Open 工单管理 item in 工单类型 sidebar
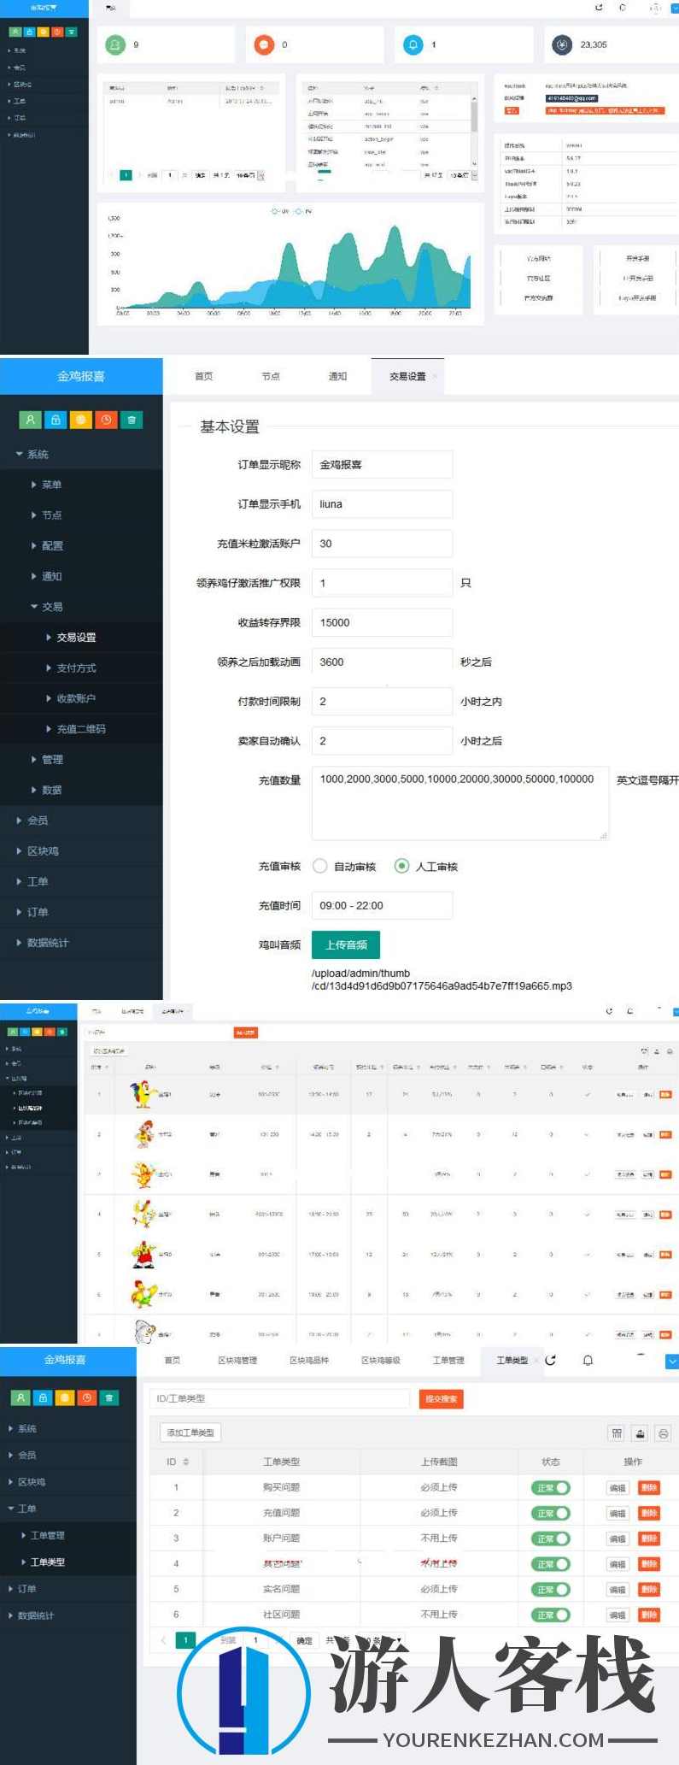This screenshot has width=679, height=1765. tap(48, 1535)
